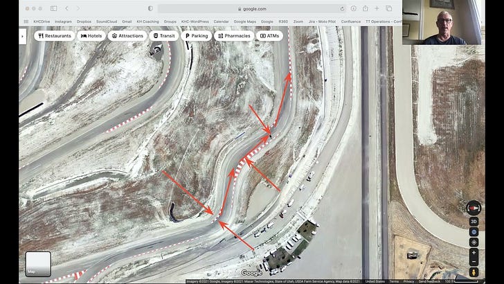Click the google.com address bar
This screenshot has height=284, width=504.
pyautogui.click(x=252, y=9)
